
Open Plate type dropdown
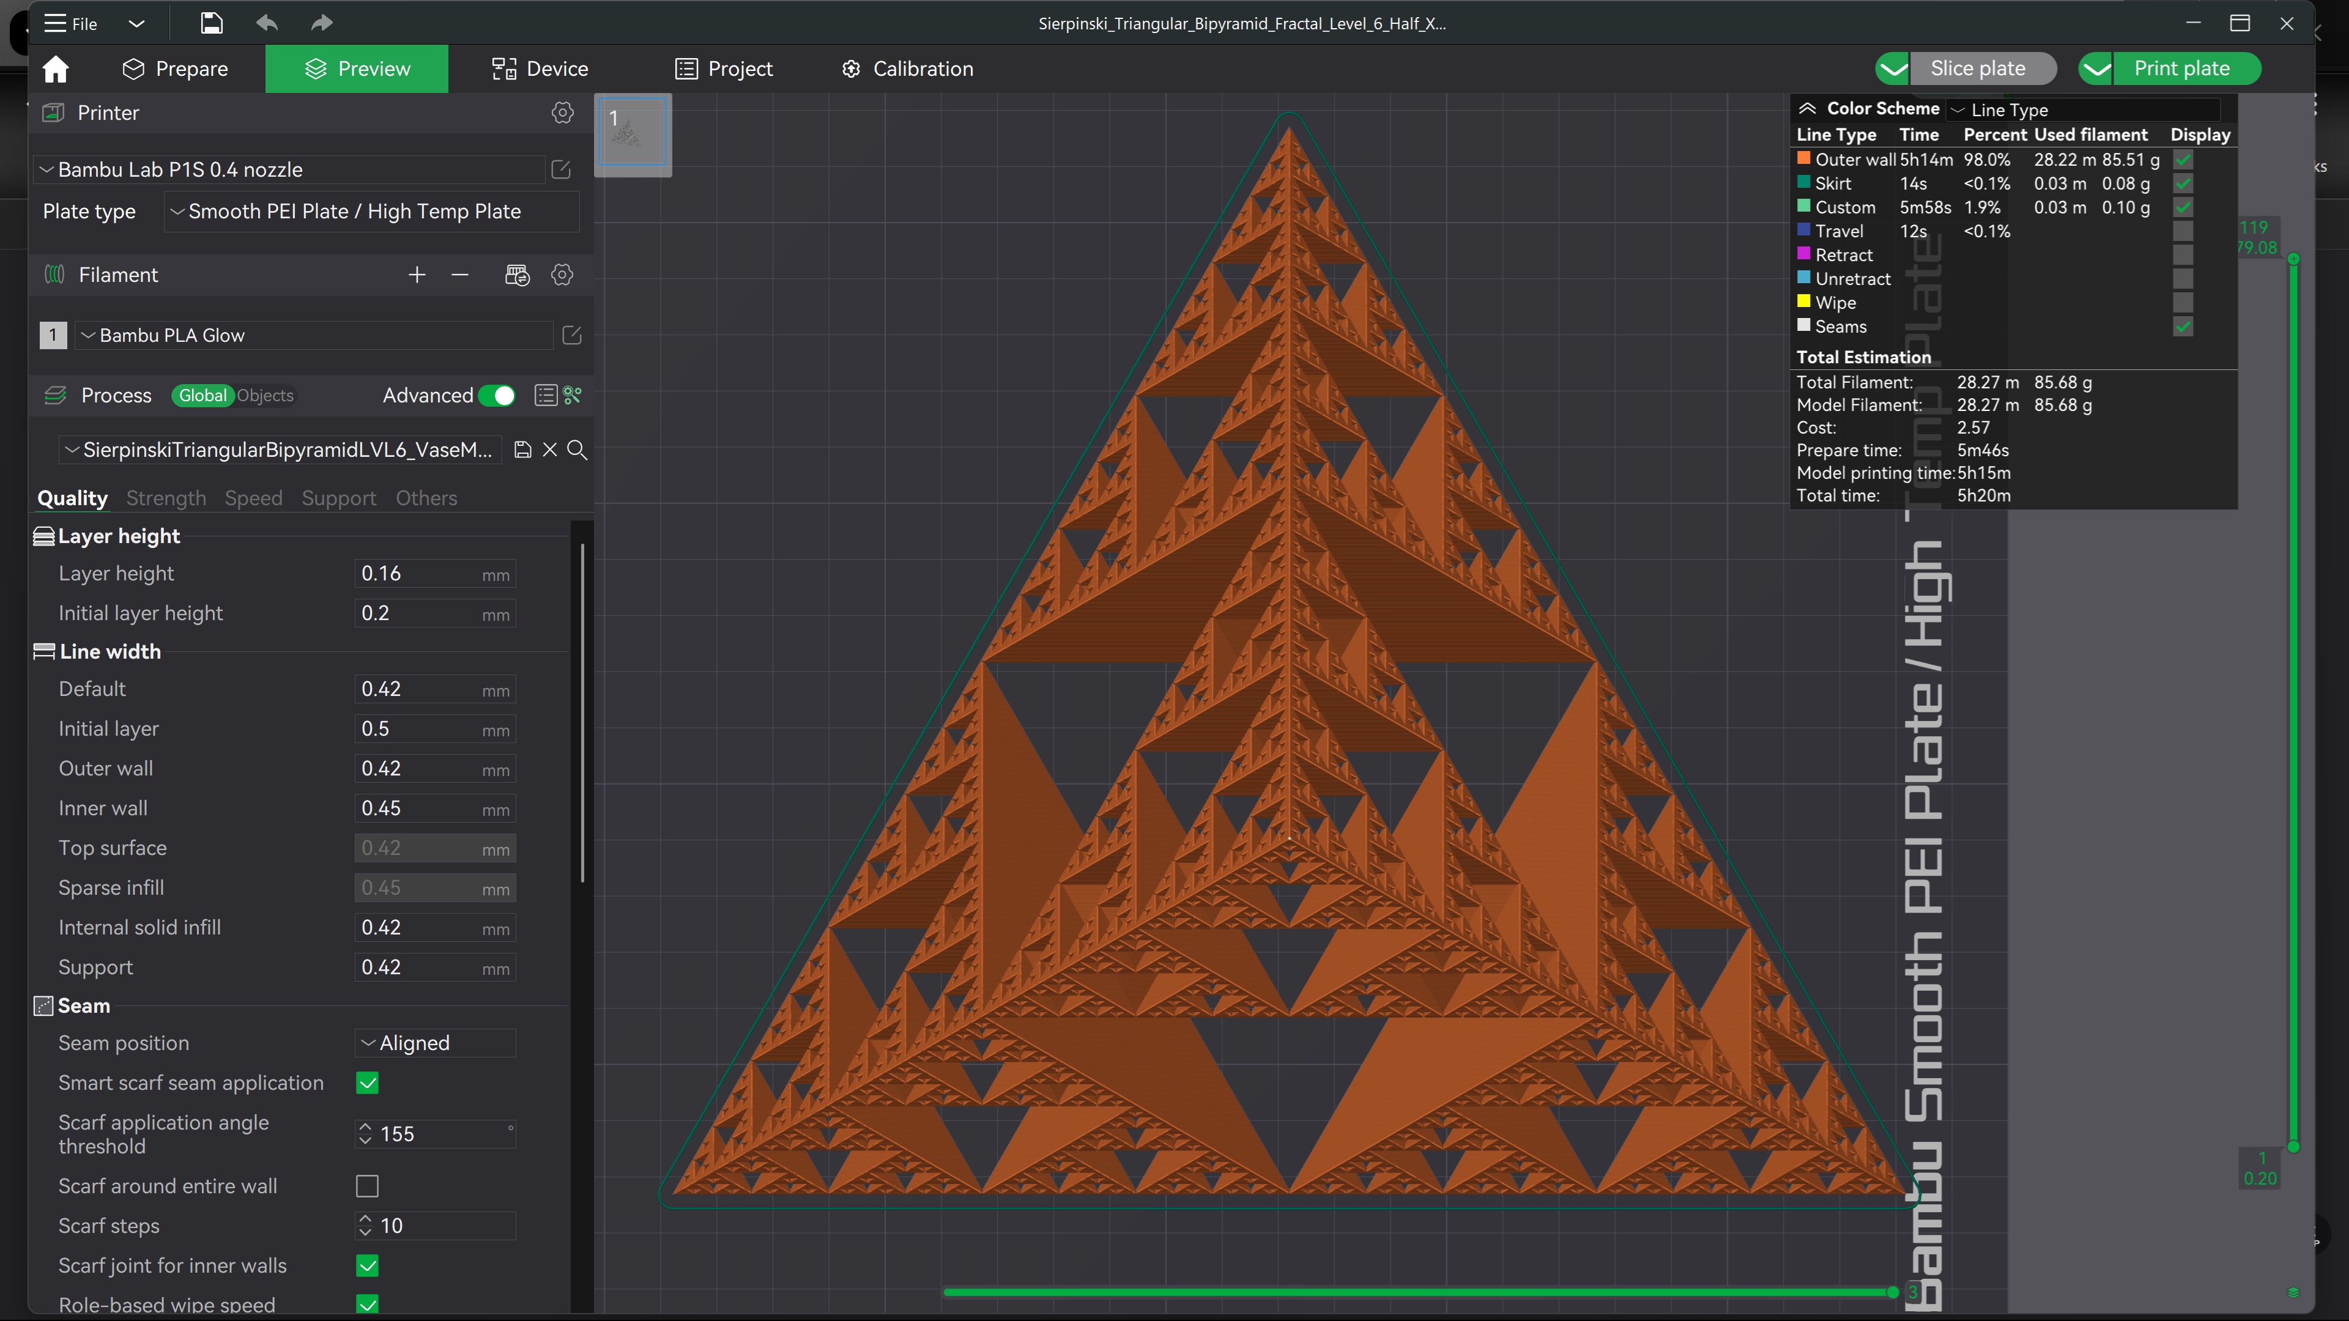[x=371, y=212]
